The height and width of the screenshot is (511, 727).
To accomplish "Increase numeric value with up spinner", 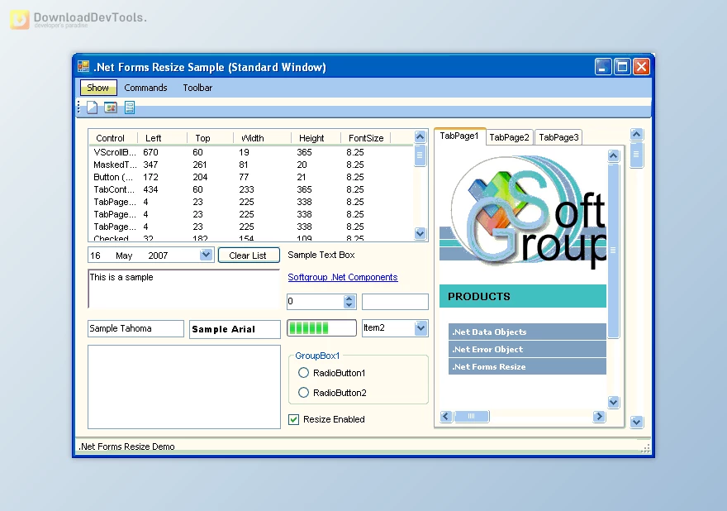I will [x=349, y=298].
